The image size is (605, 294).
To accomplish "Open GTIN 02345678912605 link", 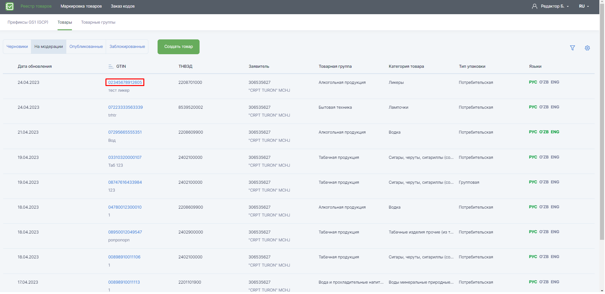I will pos(125,83).
